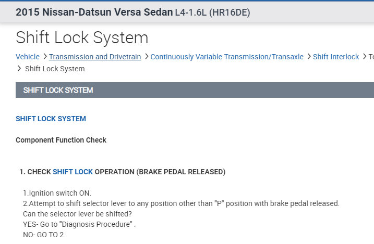Go to Transmission and Drivetrain breadcrumb

(x=95, y=57)
